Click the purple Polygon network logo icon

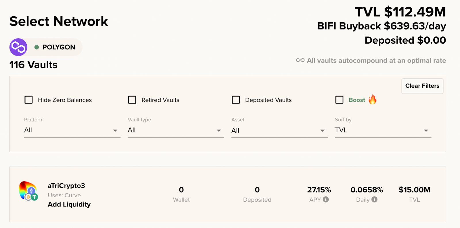18,47
